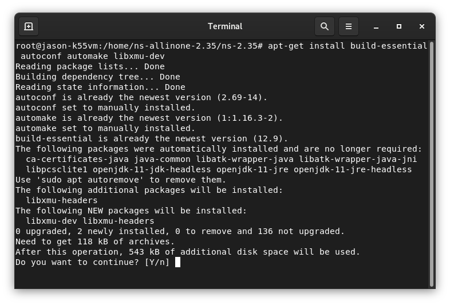
Task: Click the 'Building dependency tree... Done' line
Action: [x=98, y=77]
